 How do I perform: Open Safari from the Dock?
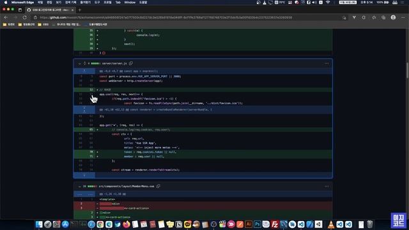click(91, 224)
